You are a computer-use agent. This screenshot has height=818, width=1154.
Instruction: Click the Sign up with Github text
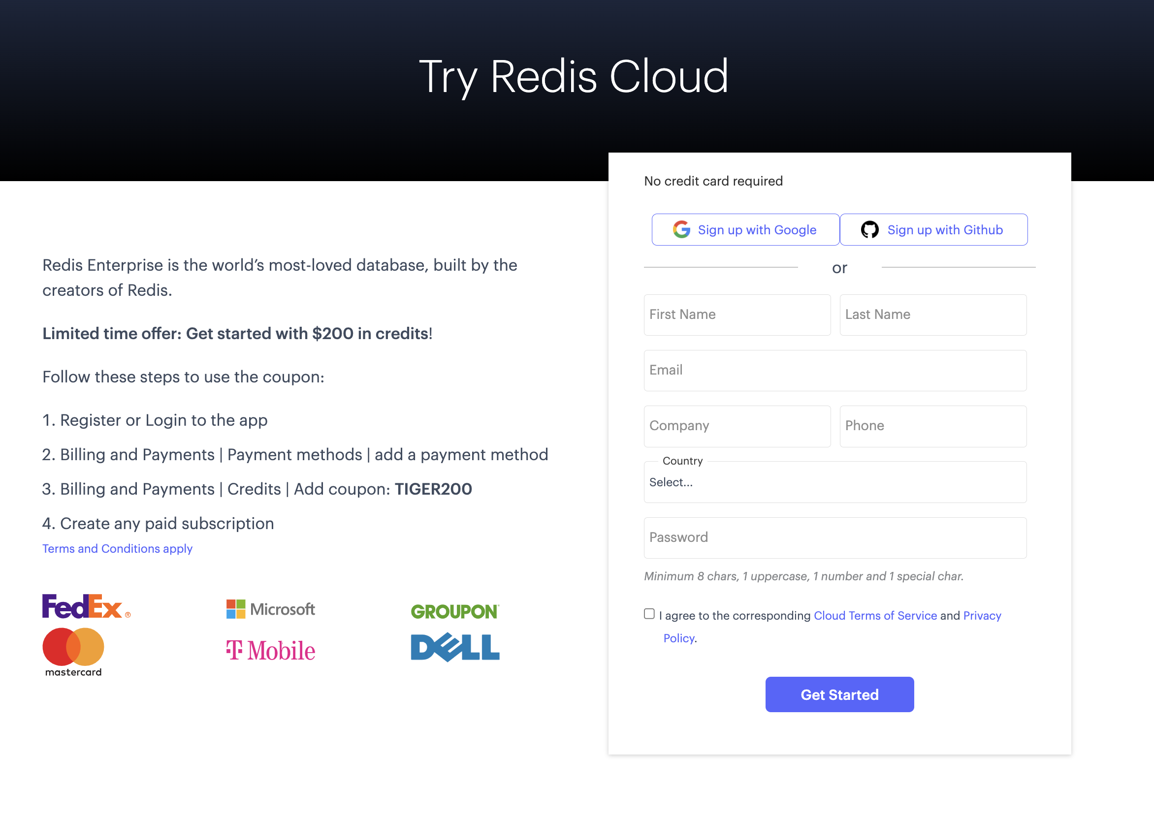point(945,230)
